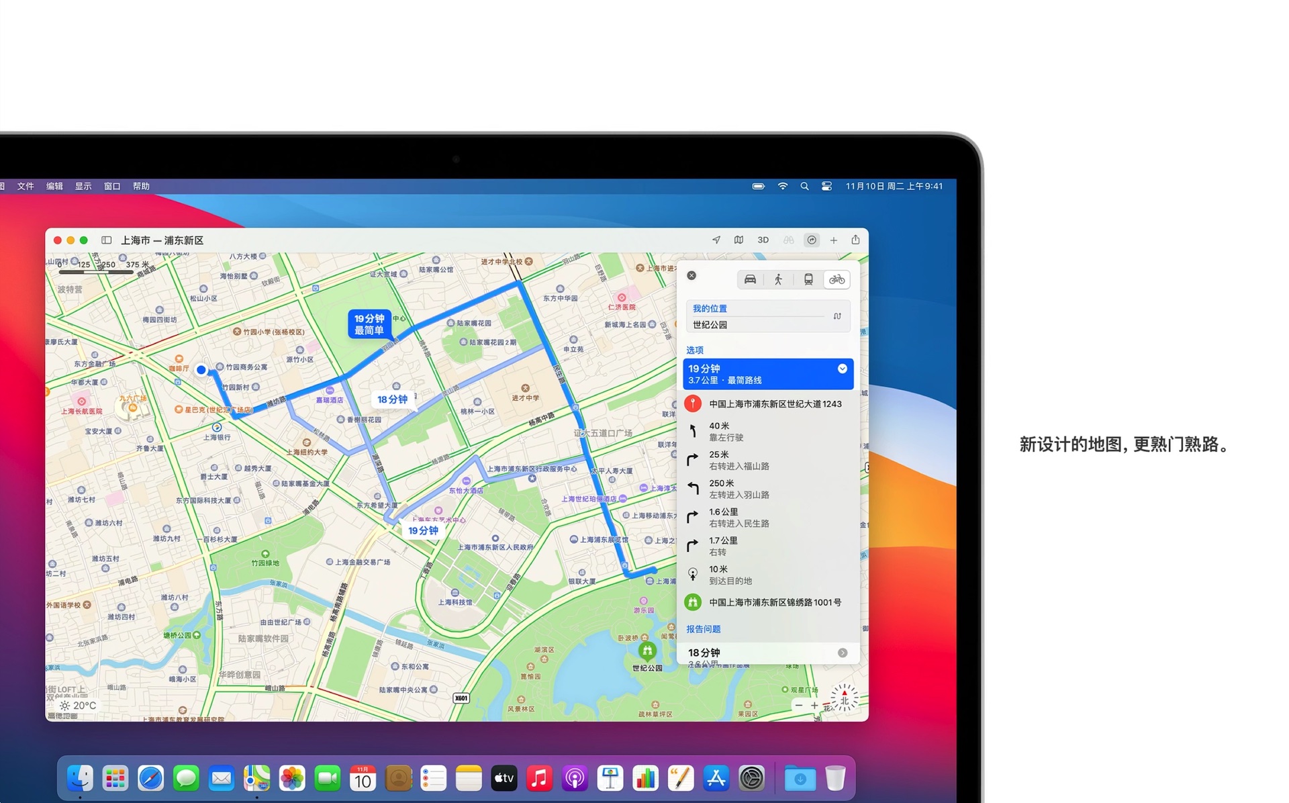Image resolution: width=1289 pixels, height=803 pixels.
Task: Open App Store from the Dock
Action: click(x=716, y=778)
